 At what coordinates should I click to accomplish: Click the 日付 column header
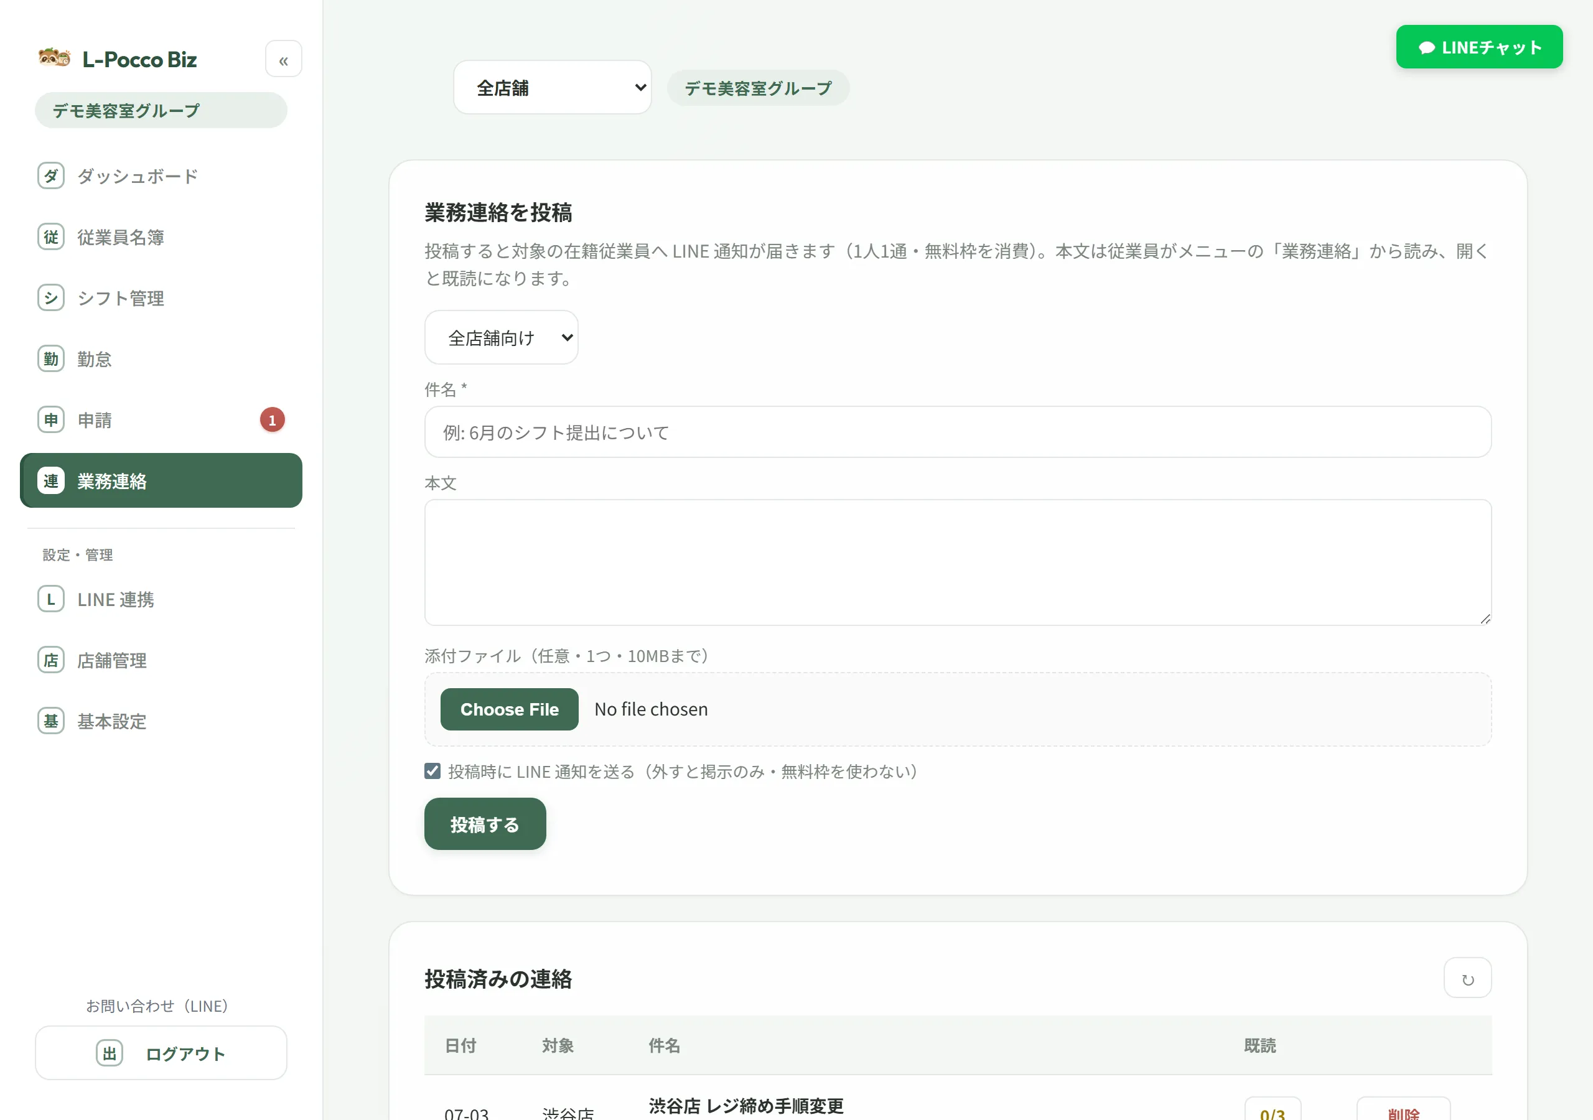(460, 1046)
